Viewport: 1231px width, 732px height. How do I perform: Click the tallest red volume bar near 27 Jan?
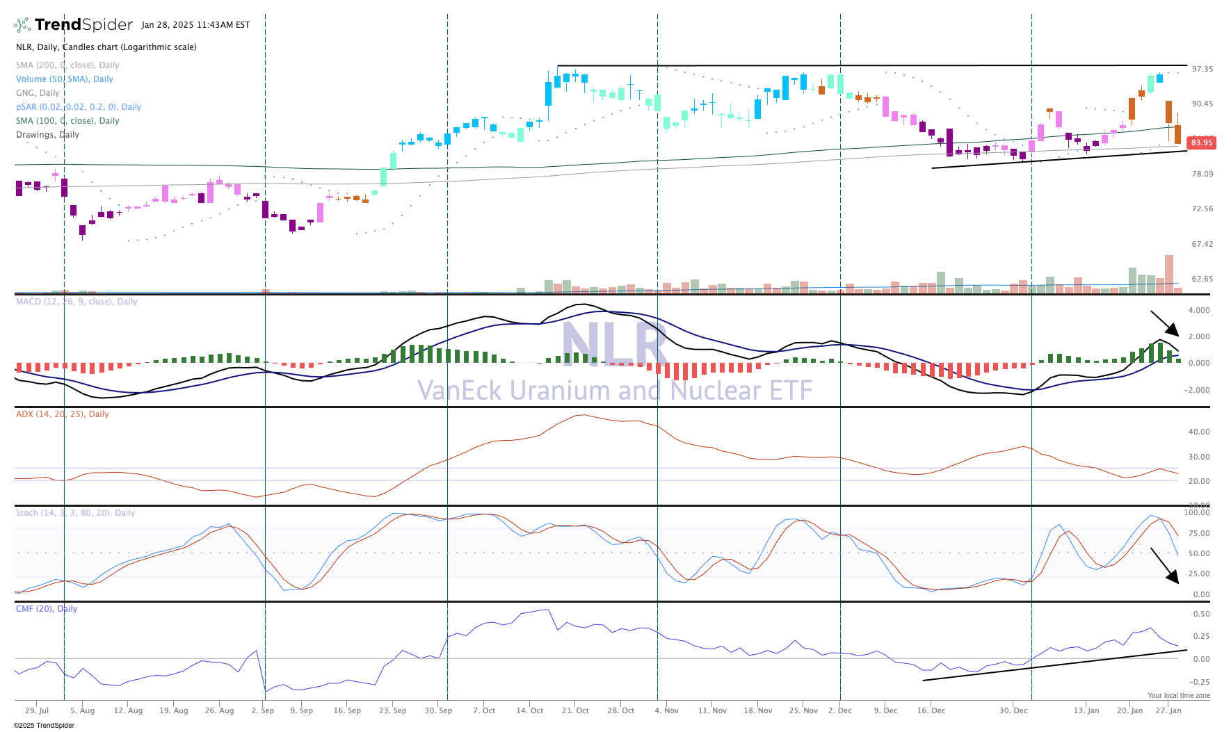(x=1169, y=274)
